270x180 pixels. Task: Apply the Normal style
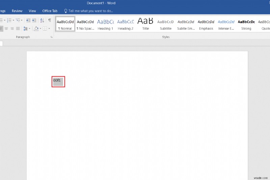65,24
